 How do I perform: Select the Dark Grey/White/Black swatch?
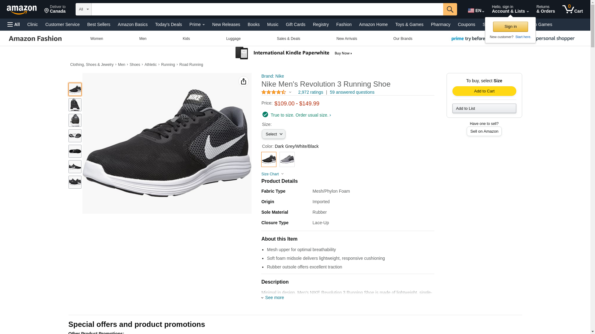(269, 160)
